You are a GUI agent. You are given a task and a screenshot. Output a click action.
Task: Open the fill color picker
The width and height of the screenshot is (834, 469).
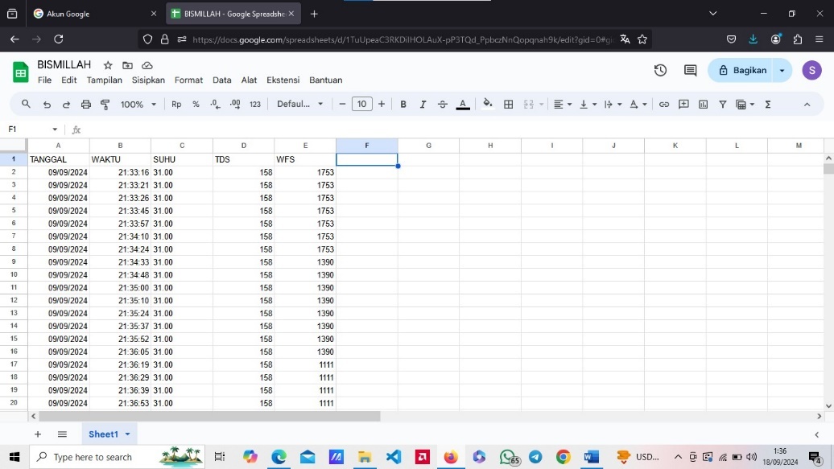click(488, 105)
